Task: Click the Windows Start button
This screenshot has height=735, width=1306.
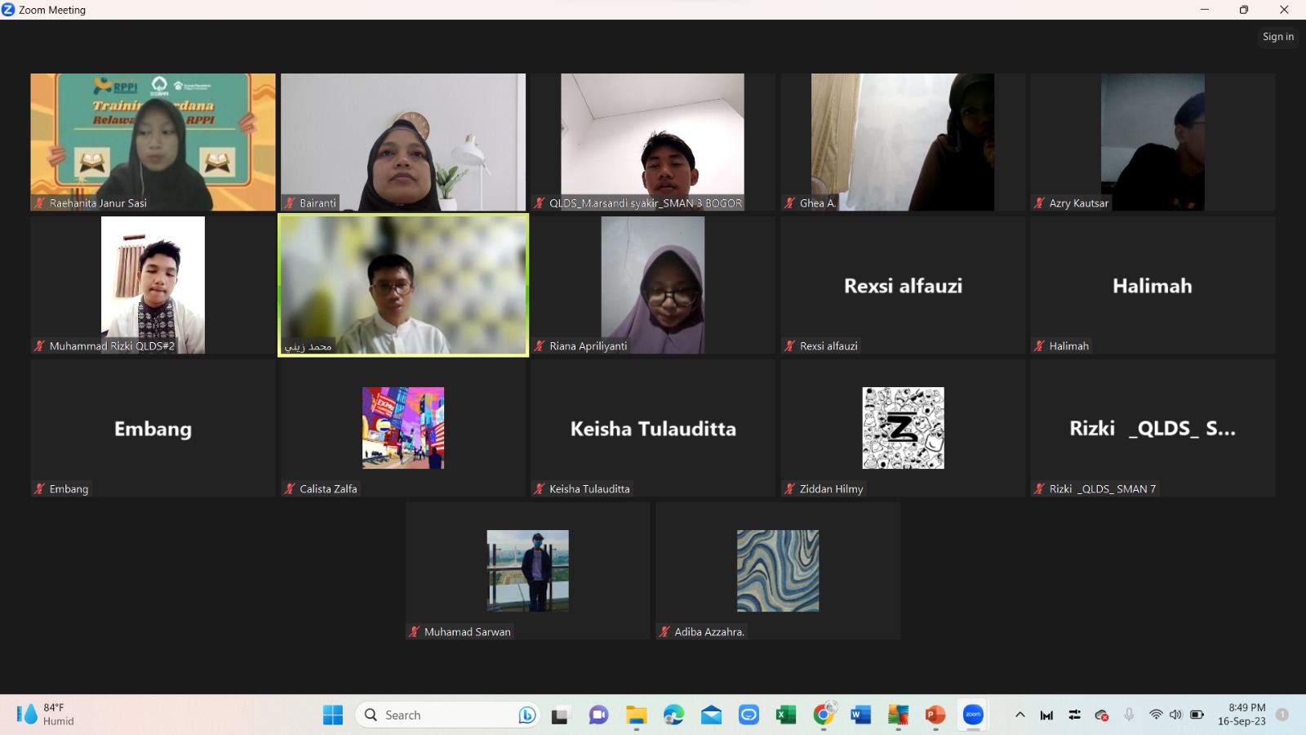Action: 333,715
